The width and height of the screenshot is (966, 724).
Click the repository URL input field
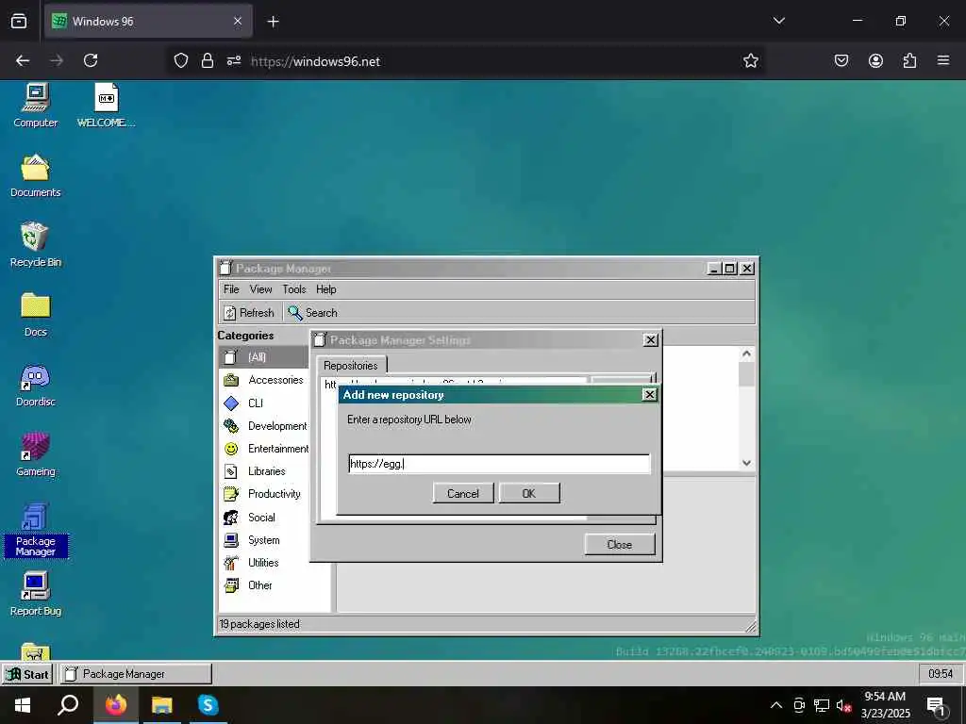coord(499,464)
